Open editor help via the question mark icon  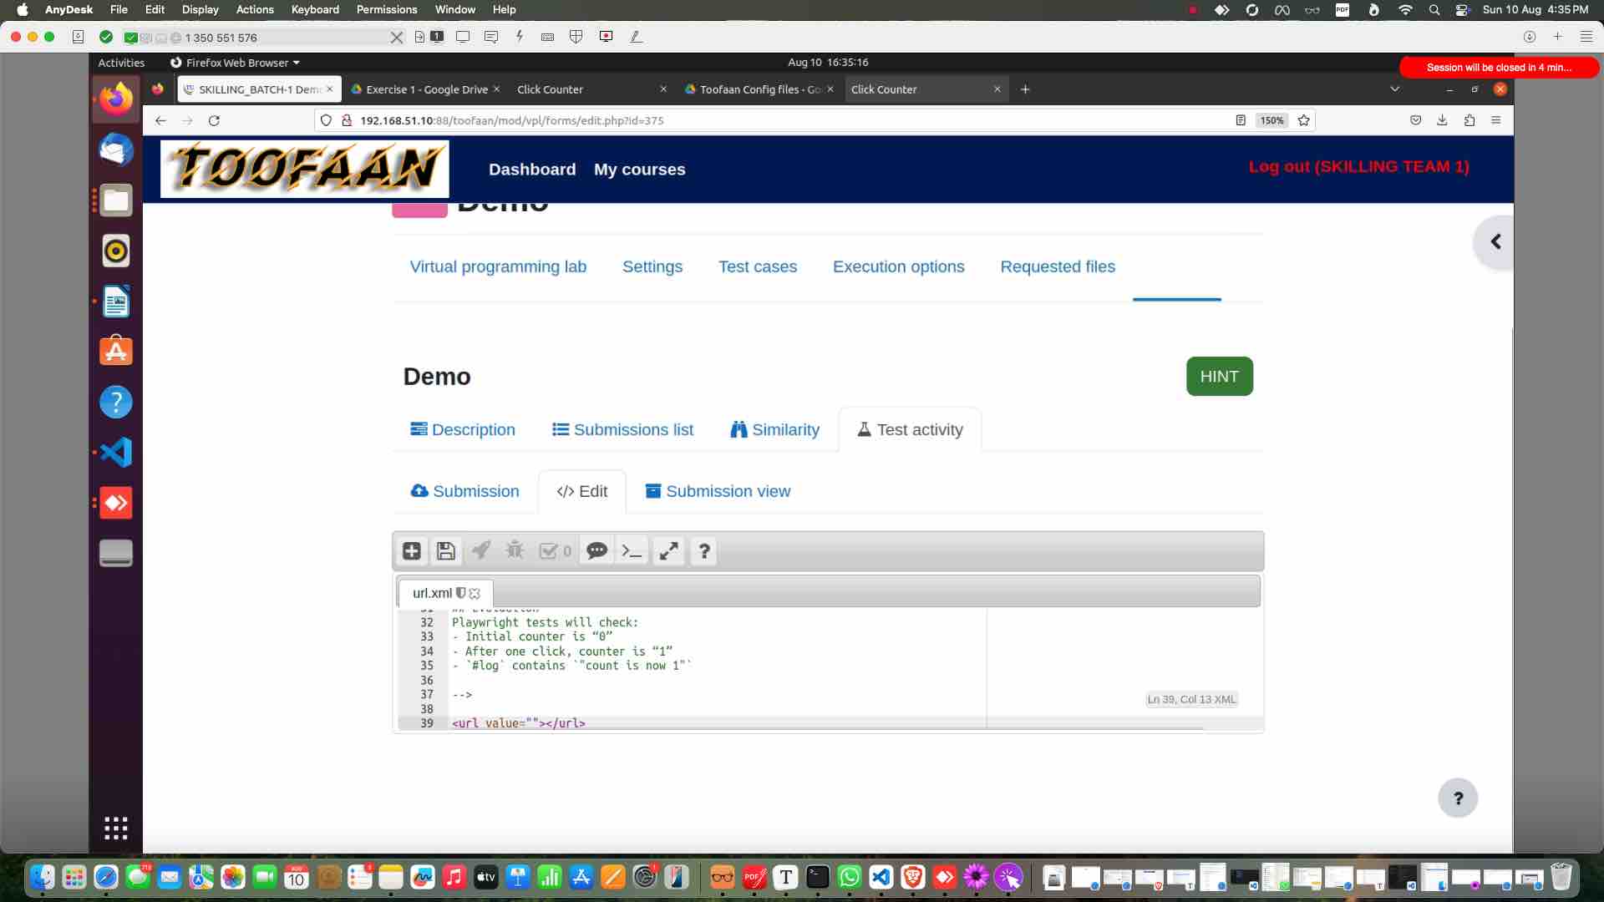coord(703,551)
